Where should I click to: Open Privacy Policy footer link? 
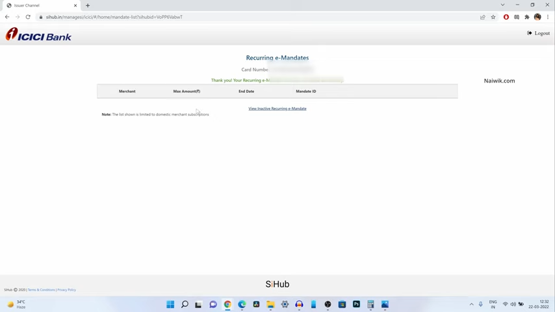[x=66, y=290]
